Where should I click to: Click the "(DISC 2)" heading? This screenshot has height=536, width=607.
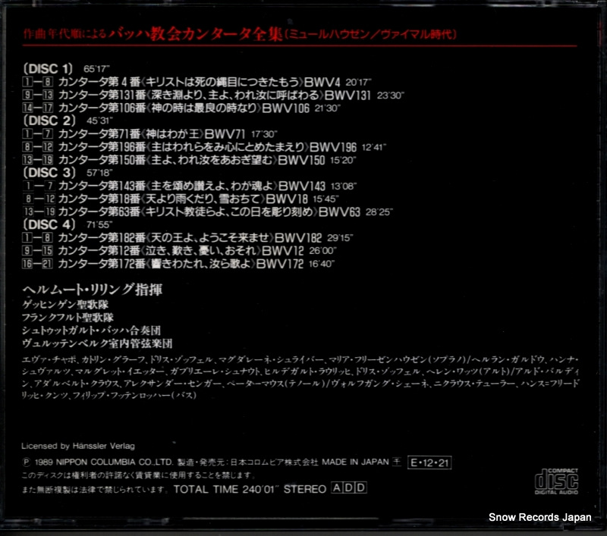click(49, 121)
